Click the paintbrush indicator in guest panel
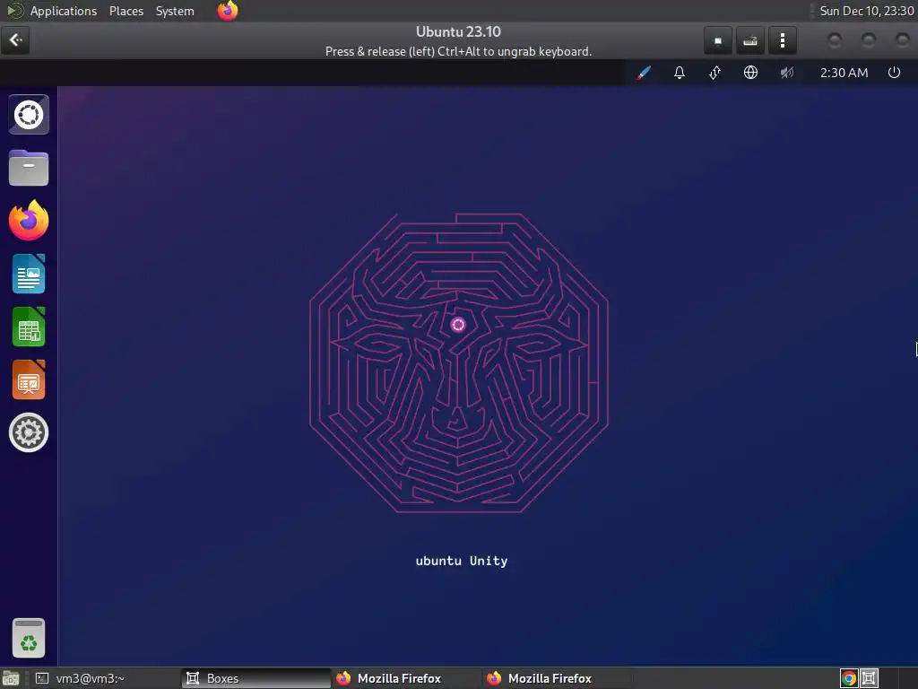Screen dimensions: 918x689 point(644,73)
